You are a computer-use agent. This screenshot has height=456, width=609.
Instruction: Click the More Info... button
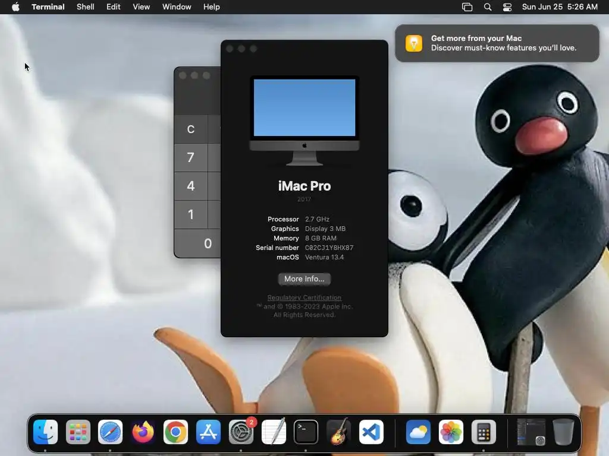304,279
